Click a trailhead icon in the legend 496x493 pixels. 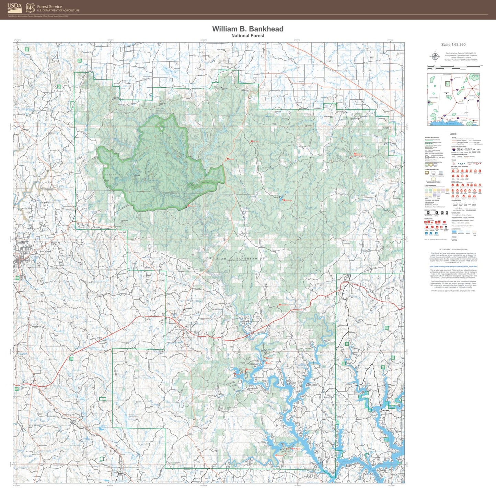pyautogui.click(x=445, y=223)
